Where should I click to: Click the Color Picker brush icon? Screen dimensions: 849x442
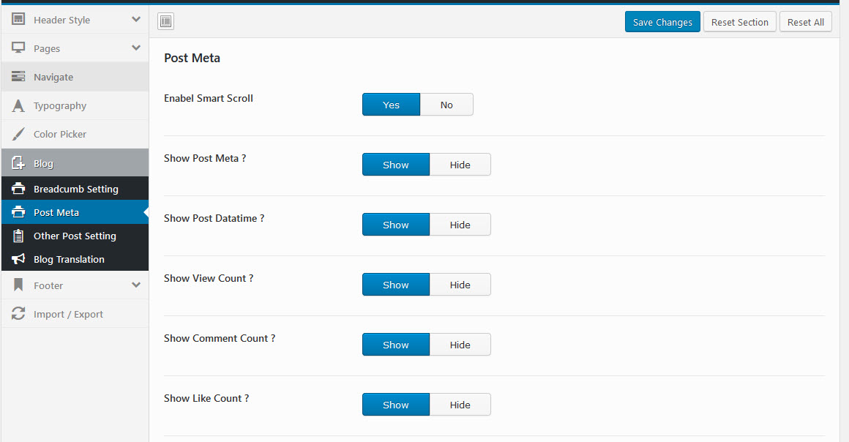(x=18, y=135)
